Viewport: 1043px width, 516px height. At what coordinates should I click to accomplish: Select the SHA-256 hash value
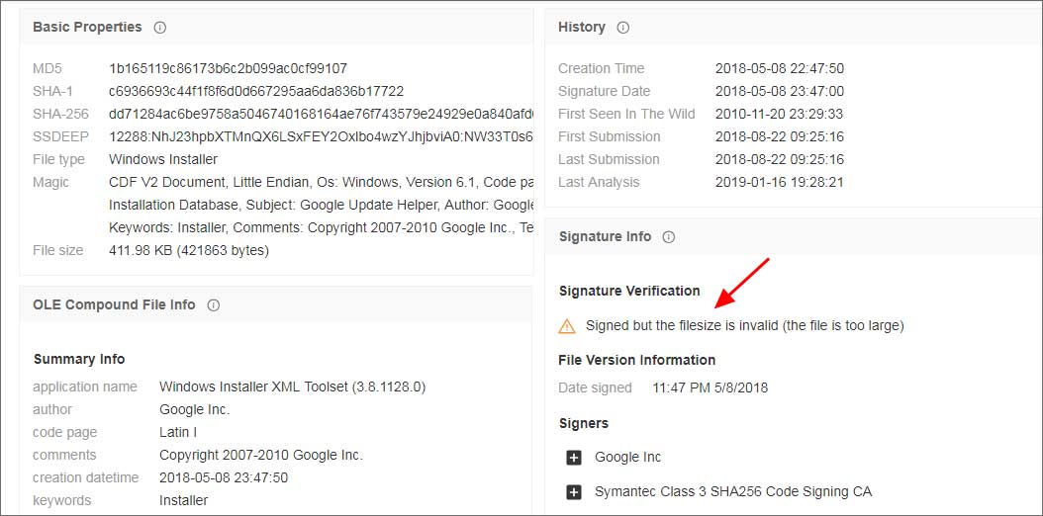(322, 115)
